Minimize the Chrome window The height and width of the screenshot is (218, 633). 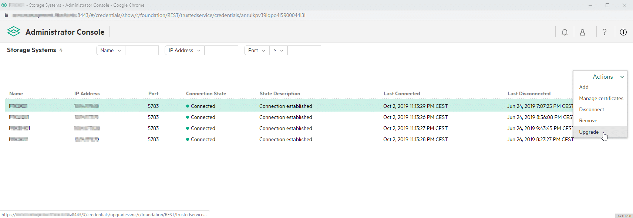590,5
